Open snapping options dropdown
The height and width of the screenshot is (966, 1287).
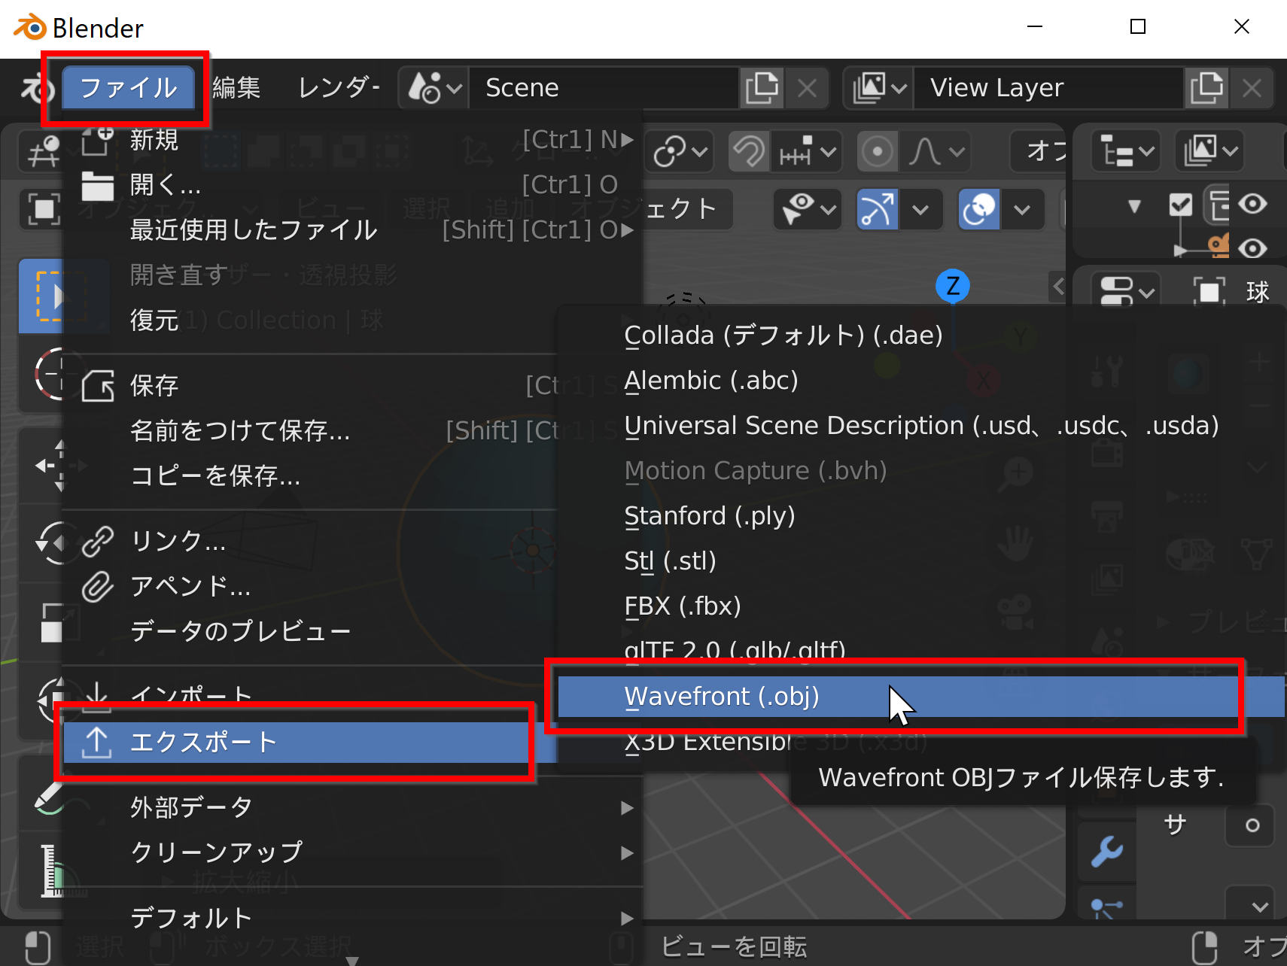tap(808, 152)
